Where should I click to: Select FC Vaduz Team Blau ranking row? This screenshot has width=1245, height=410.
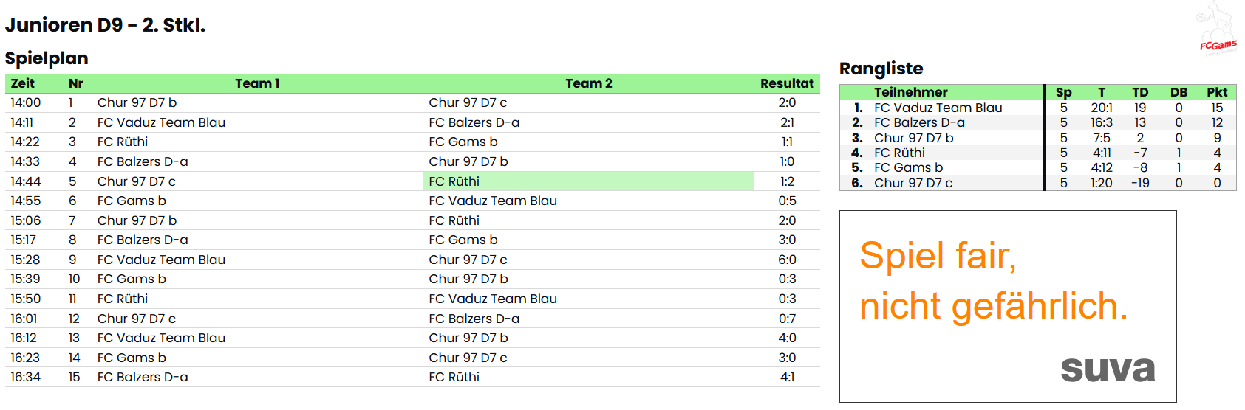click(938, 108)
